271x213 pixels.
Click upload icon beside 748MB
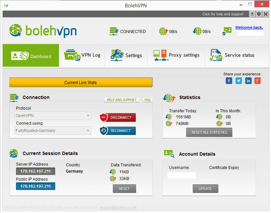[169, 124]
